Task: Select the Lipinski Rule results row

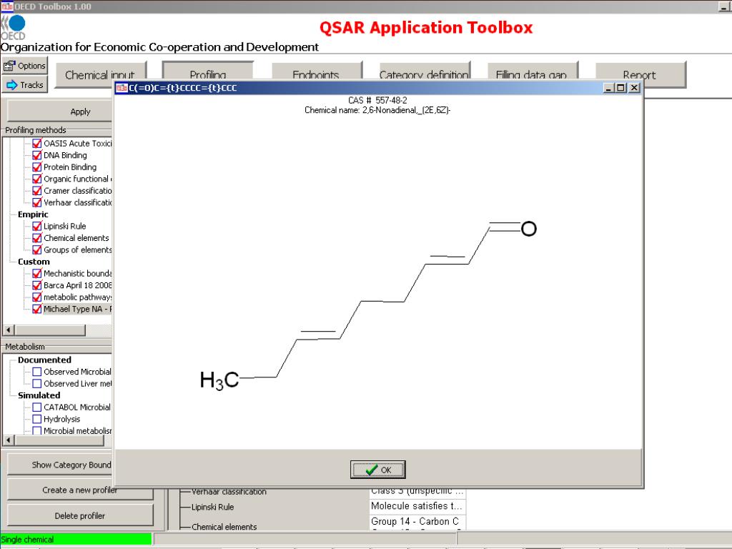Action: pos(212,507)
